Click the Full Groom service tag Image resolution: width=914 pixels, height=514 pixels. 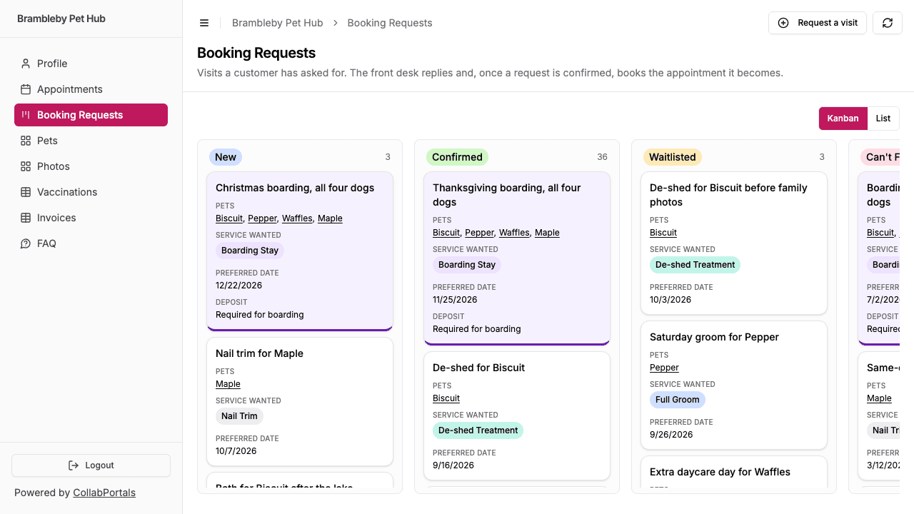click(678, 400)
